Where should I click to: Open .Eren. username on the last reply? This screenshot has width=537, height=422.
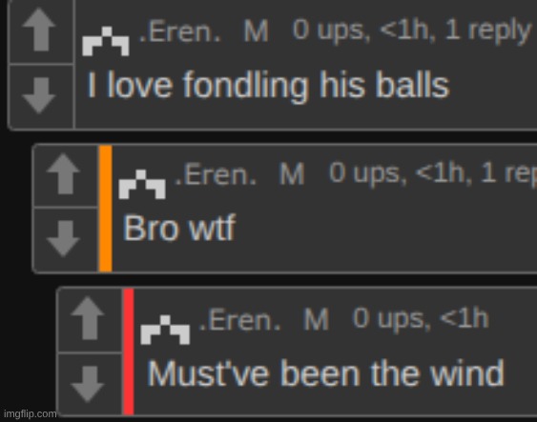pyautogui.click(x=239, y=320)
